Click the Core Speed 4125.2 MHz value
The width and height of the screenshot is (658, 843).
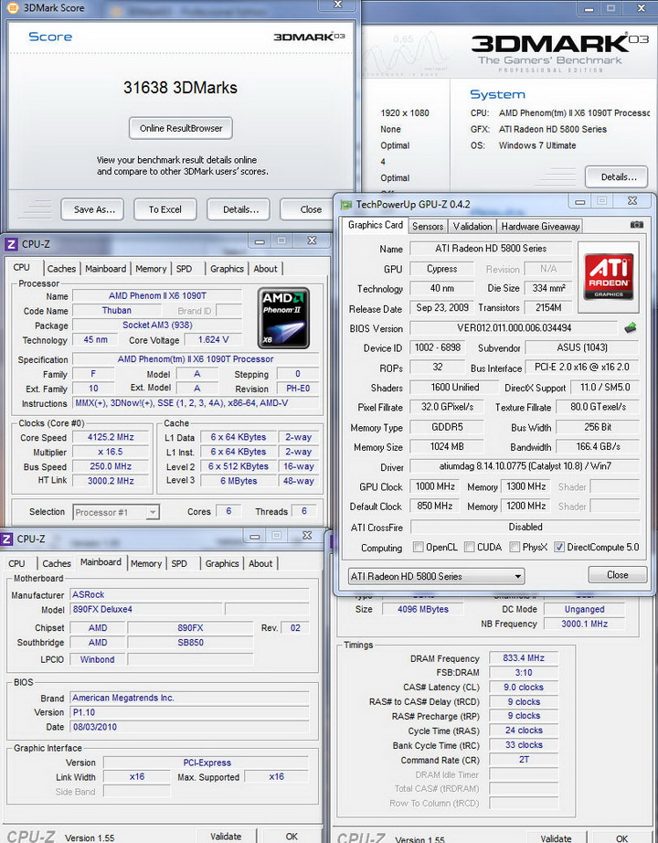tap(111, 437)
